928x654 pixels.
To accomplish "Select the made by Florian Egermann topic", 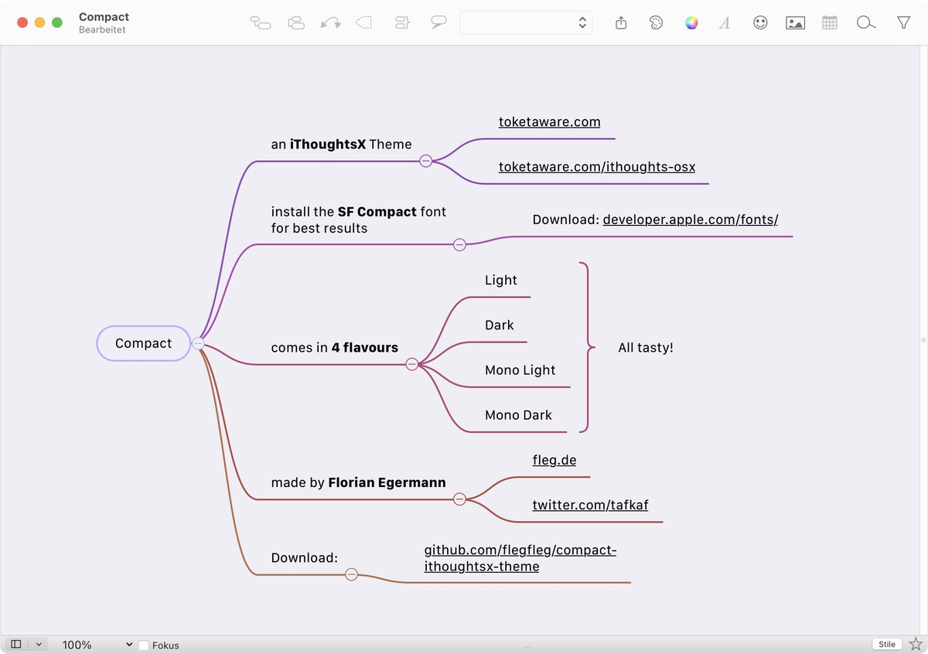I will [x=358, y=482].
